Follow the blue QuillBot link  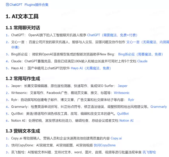click(x=123, y=114)
